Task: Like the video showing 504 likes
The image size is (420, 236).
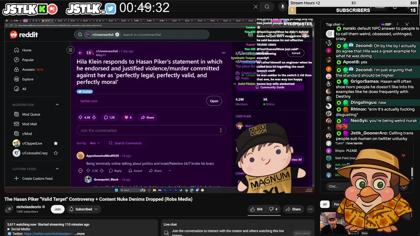Action: pyautogui.click(x=256, y=209)
